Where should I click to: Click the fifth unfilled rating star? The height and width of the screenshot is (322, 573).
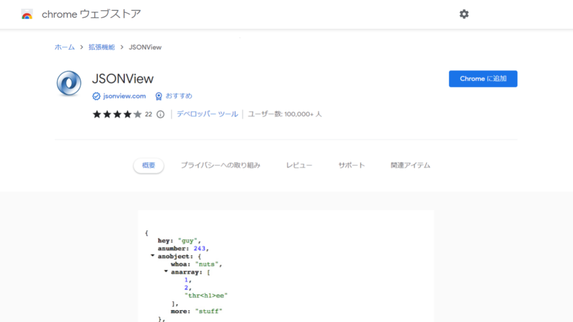(x=136, y=115)
